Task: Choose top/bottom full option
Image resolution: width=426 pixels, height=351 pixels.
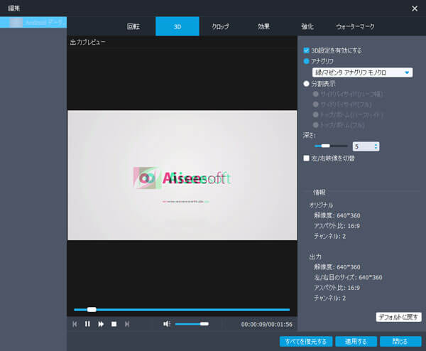Action: click(x=315, y=125)
